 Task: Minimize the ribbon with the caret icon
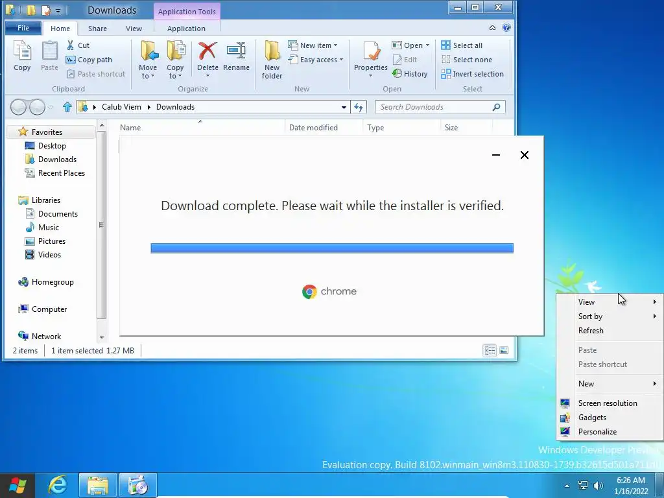coord(493,28)
